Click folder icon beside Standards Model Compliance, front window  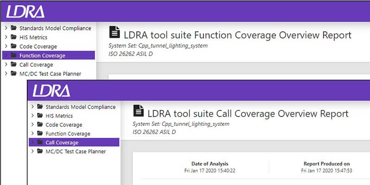40,107
